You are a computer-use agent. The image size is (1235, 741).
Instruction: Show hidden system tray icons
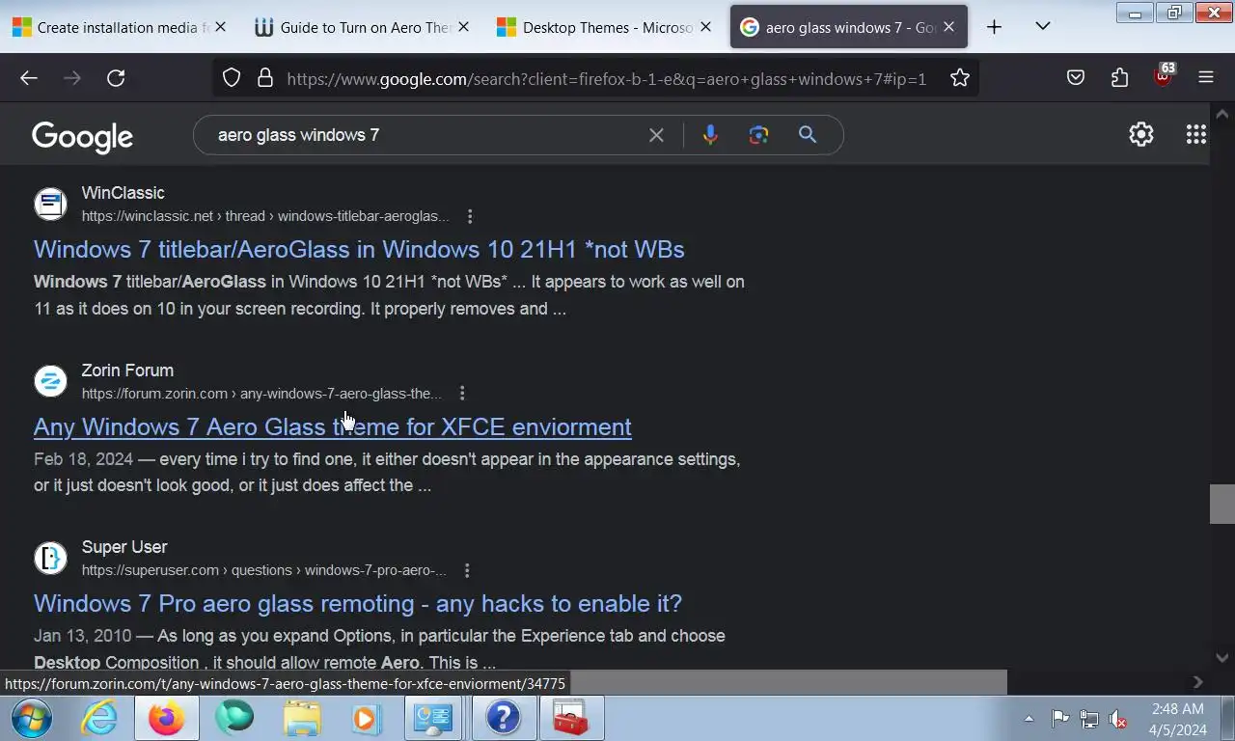pyautogui.click(x=1029, y=719)
